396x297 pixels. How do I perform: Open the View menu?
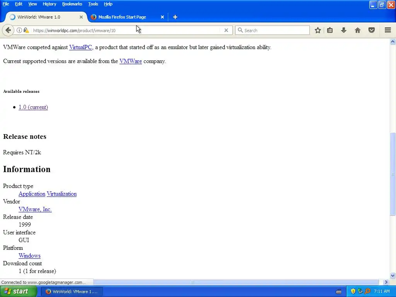pos(32,4)
